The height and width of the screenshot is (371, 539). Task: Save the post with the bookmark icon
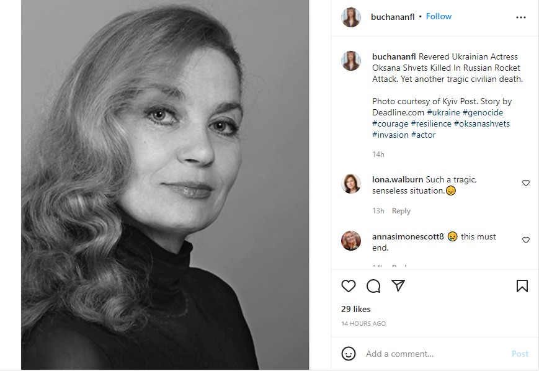[522, 286]
